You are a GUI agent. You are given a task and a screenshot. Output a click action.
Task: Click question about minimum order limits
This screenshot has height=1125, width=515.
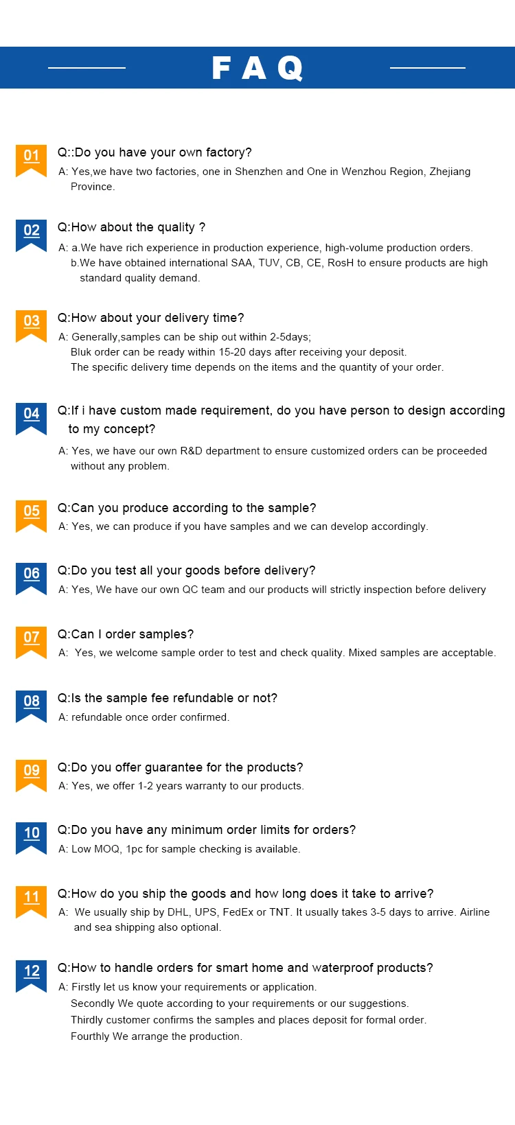pyautogui.click(x=207, y=830)
